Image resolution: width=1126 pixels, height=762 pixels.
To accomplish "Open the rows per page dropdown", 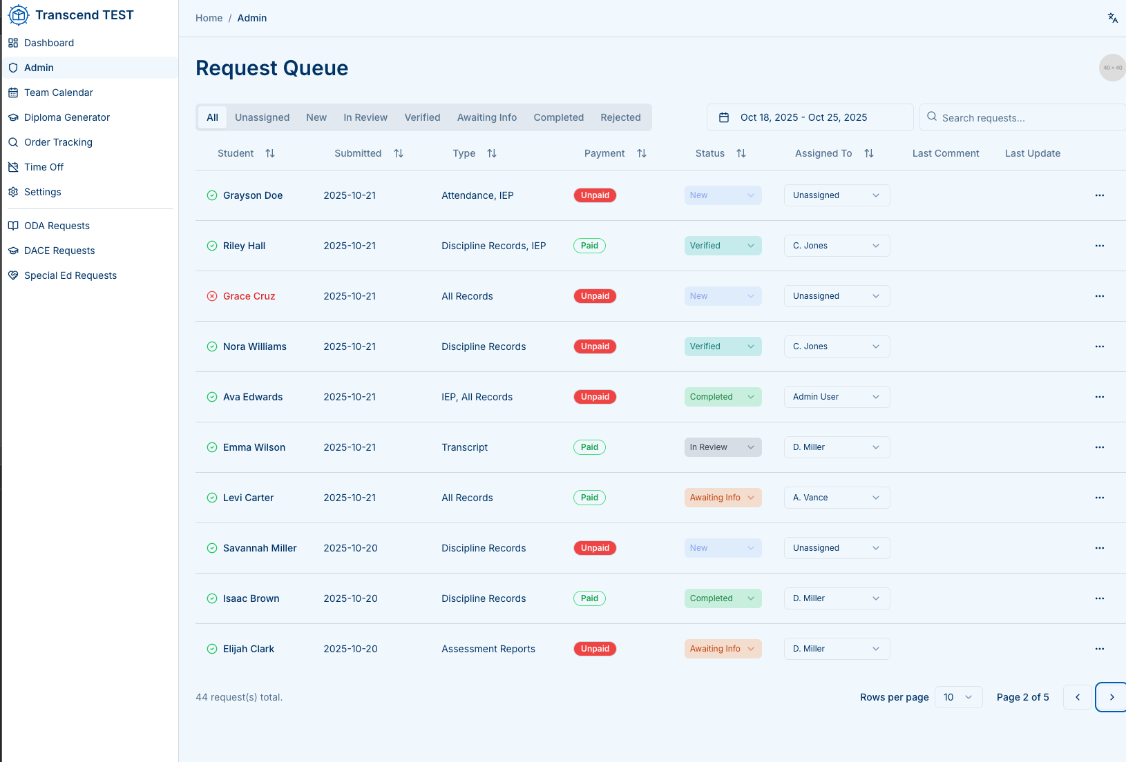I will tap(958, 697).
